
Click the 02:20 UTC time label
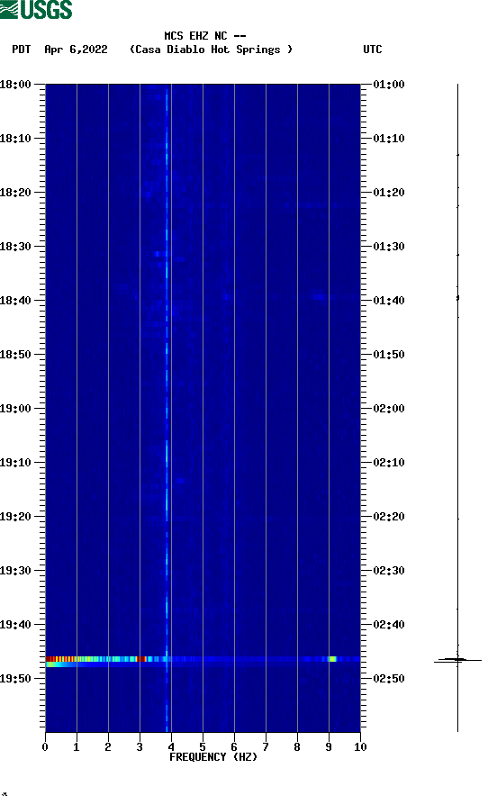[x=389, y=517]
